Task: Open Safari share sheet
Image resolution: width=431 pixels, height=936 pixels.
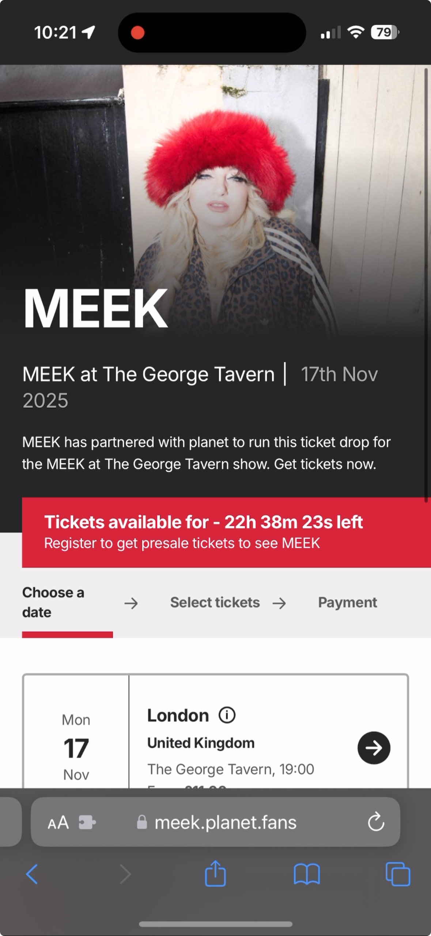Action: [x=215, y=874]
